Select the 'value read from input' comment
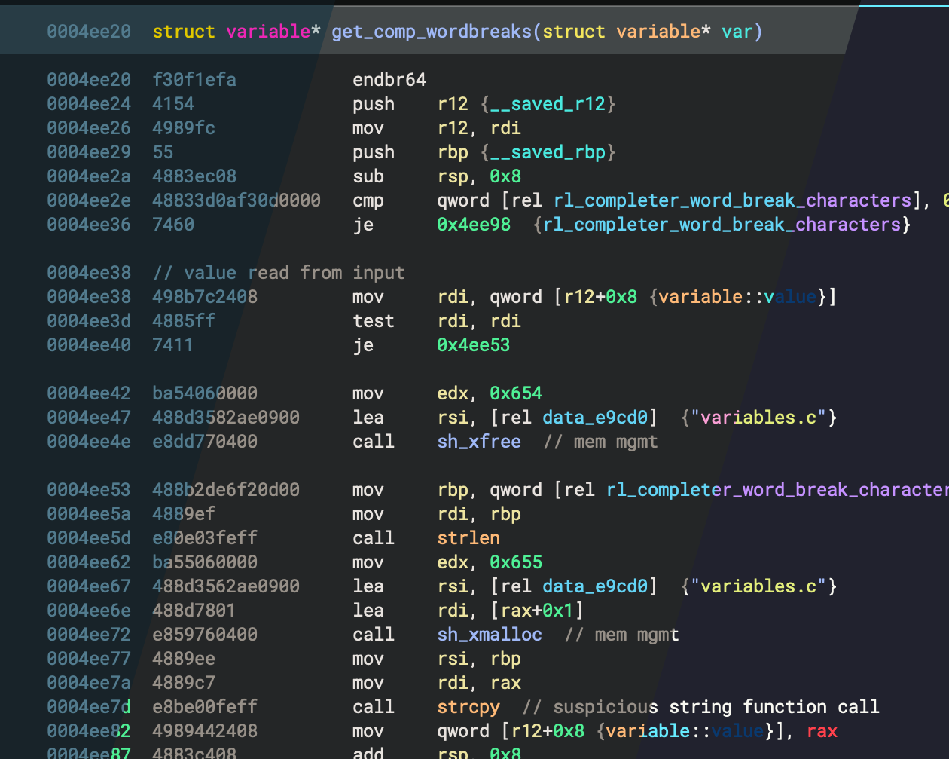The image size is (949, 759). (x=279, y=273)
